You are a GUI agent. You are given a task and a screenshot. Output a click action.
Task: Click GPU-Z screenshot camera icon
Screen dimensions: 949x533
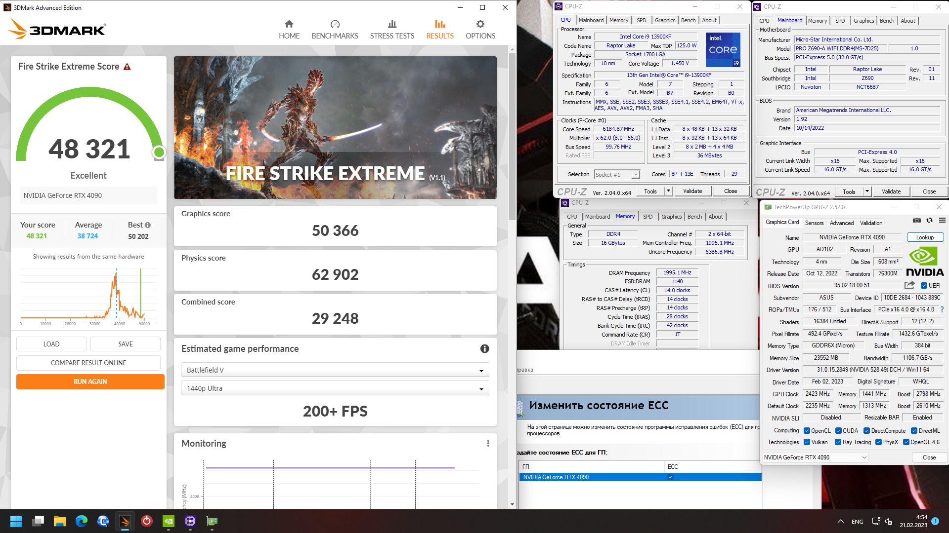(x=916, y=221)
